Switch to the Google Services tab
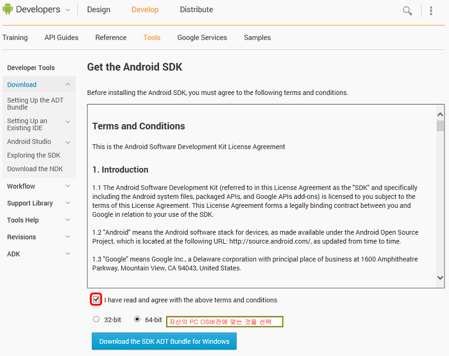This screenshot has width=449, height=356. [x=202, y=37]
